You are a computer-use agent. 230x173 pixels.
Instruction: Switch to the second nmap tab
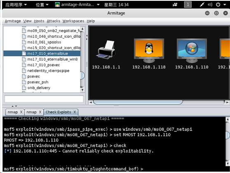(31, 112)
